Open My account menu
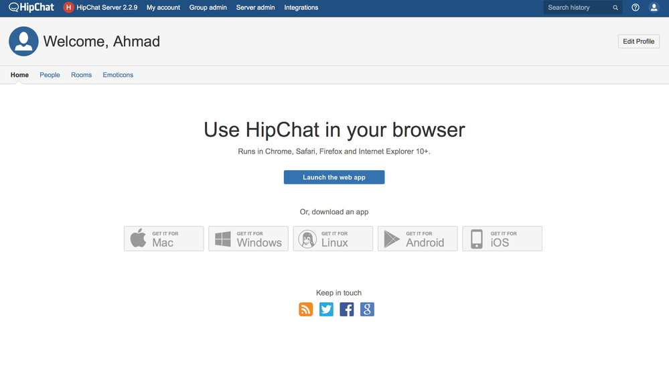The image size is (669, 386). [163, 7]
